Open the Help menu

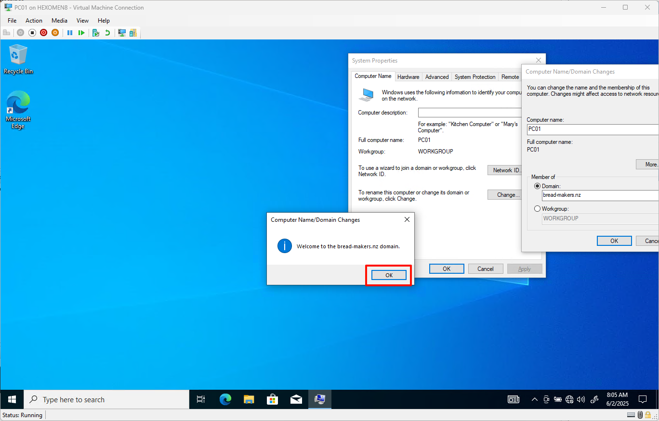(104, 21)
